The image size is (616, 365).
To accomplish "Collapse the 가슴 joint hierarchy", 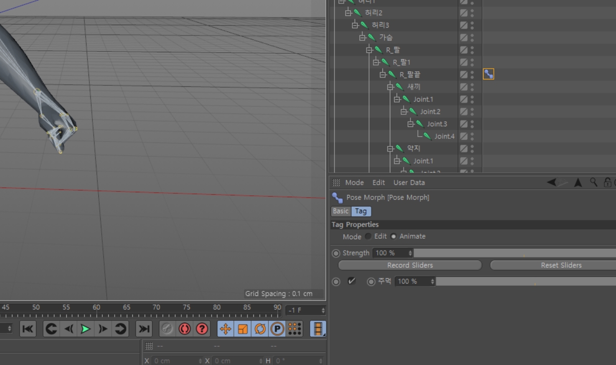I will tap(362, 37).
